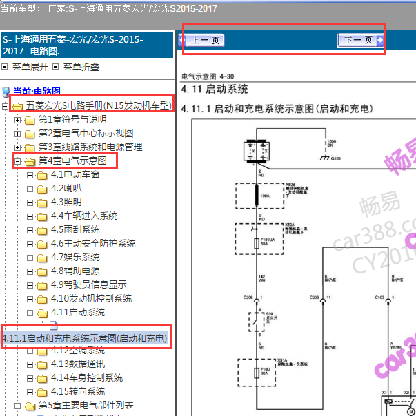Click the open folder icon of 4.11启动系统
Image resolution: width=416 pixels, height=416 pixels.
[x=43, y=313]
